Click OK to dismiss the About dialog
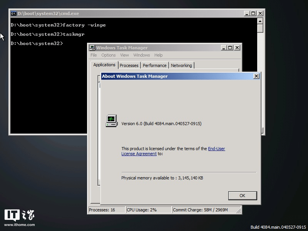Screen dimensions: 308x231 [243, 196]
